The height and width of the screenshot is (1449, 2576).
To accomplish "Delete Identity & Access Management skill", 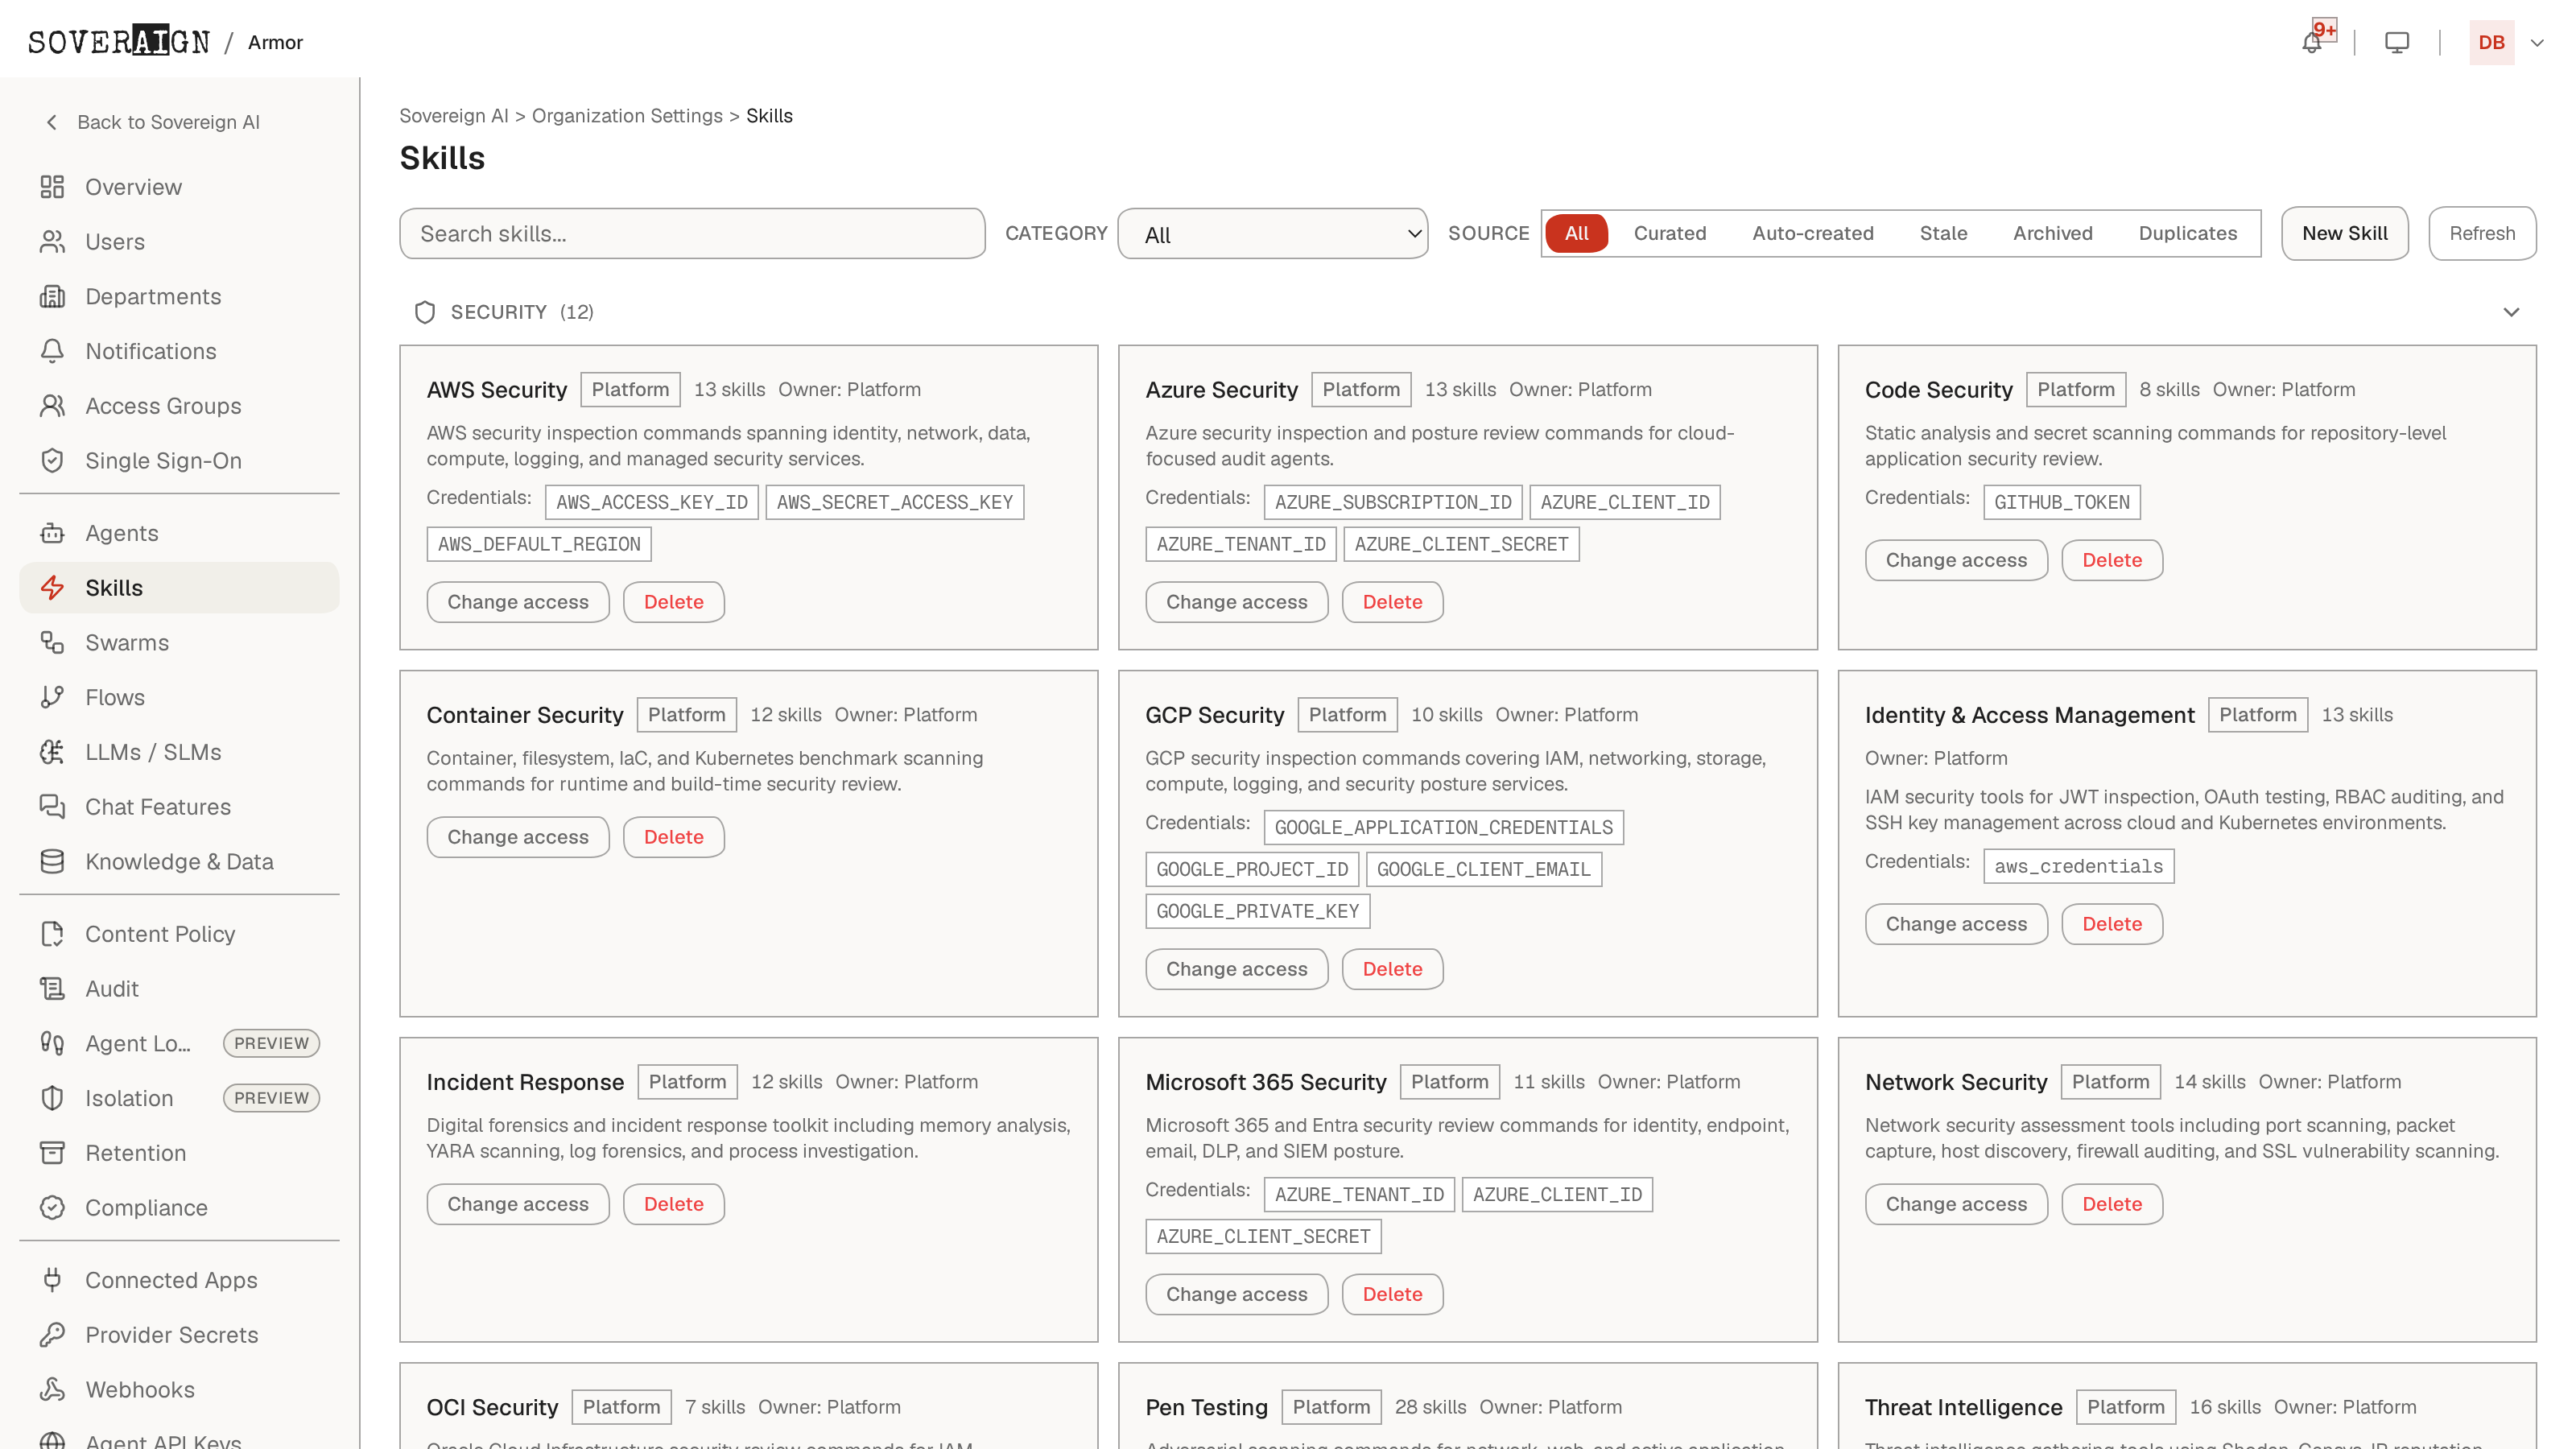I will (2111, 924).
